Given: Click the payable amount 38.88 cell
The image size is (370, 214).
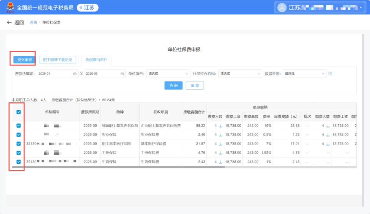Looking at the screenshot, I should pos(287,126).
